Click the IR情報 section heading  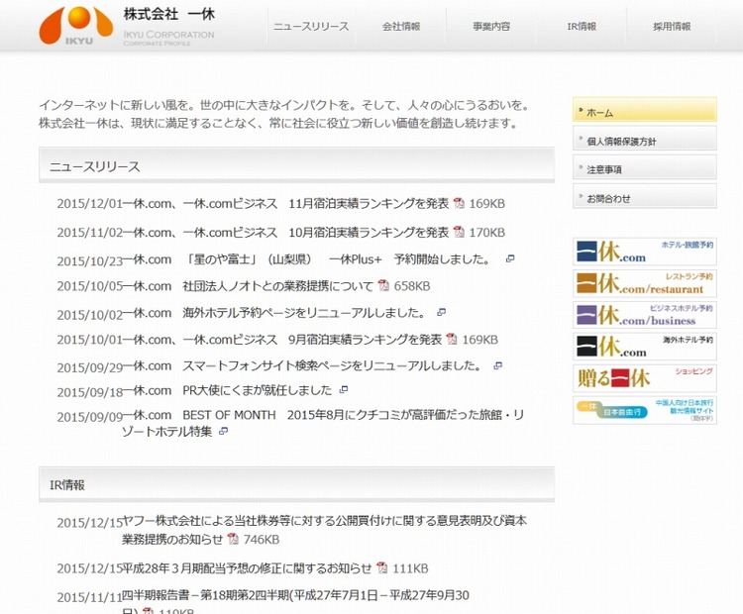pyautogui.click(x=67, y=485)
